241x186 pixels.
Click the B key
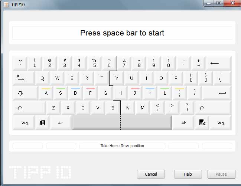(113, 108)
